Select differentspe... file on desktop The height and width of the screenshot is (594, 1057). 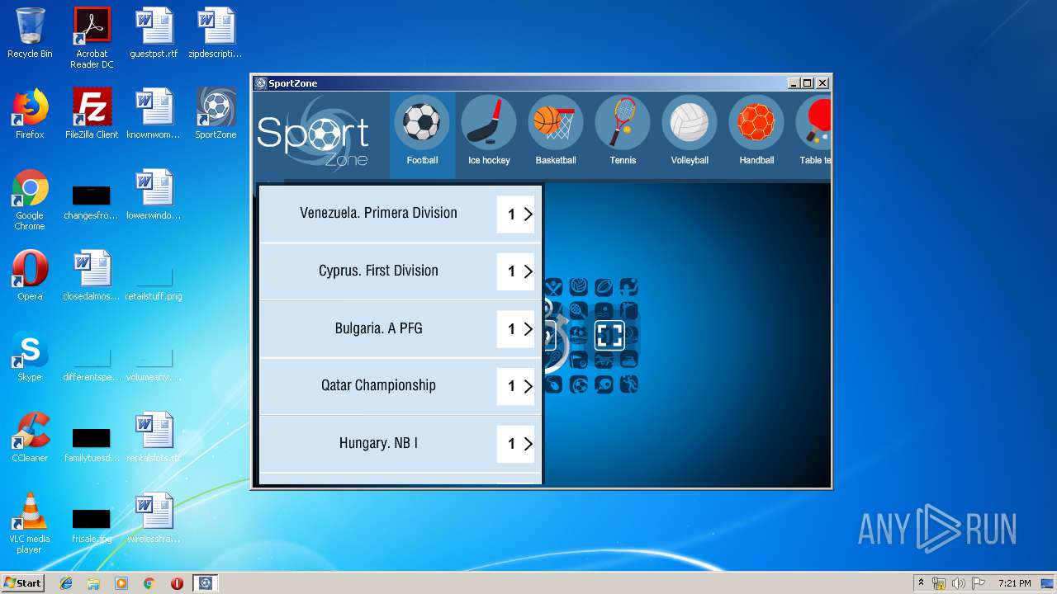tap(92, 365)
